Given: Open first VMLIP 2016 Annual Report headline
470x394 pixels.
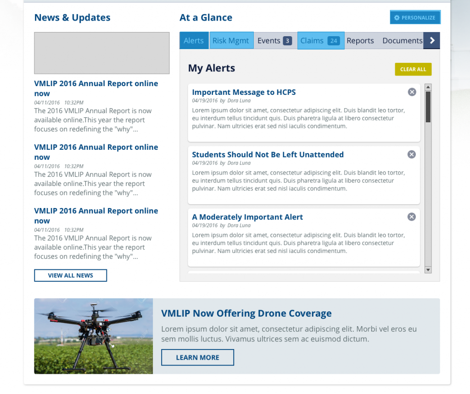Looking at the screenshot, I should click(96, 88).
